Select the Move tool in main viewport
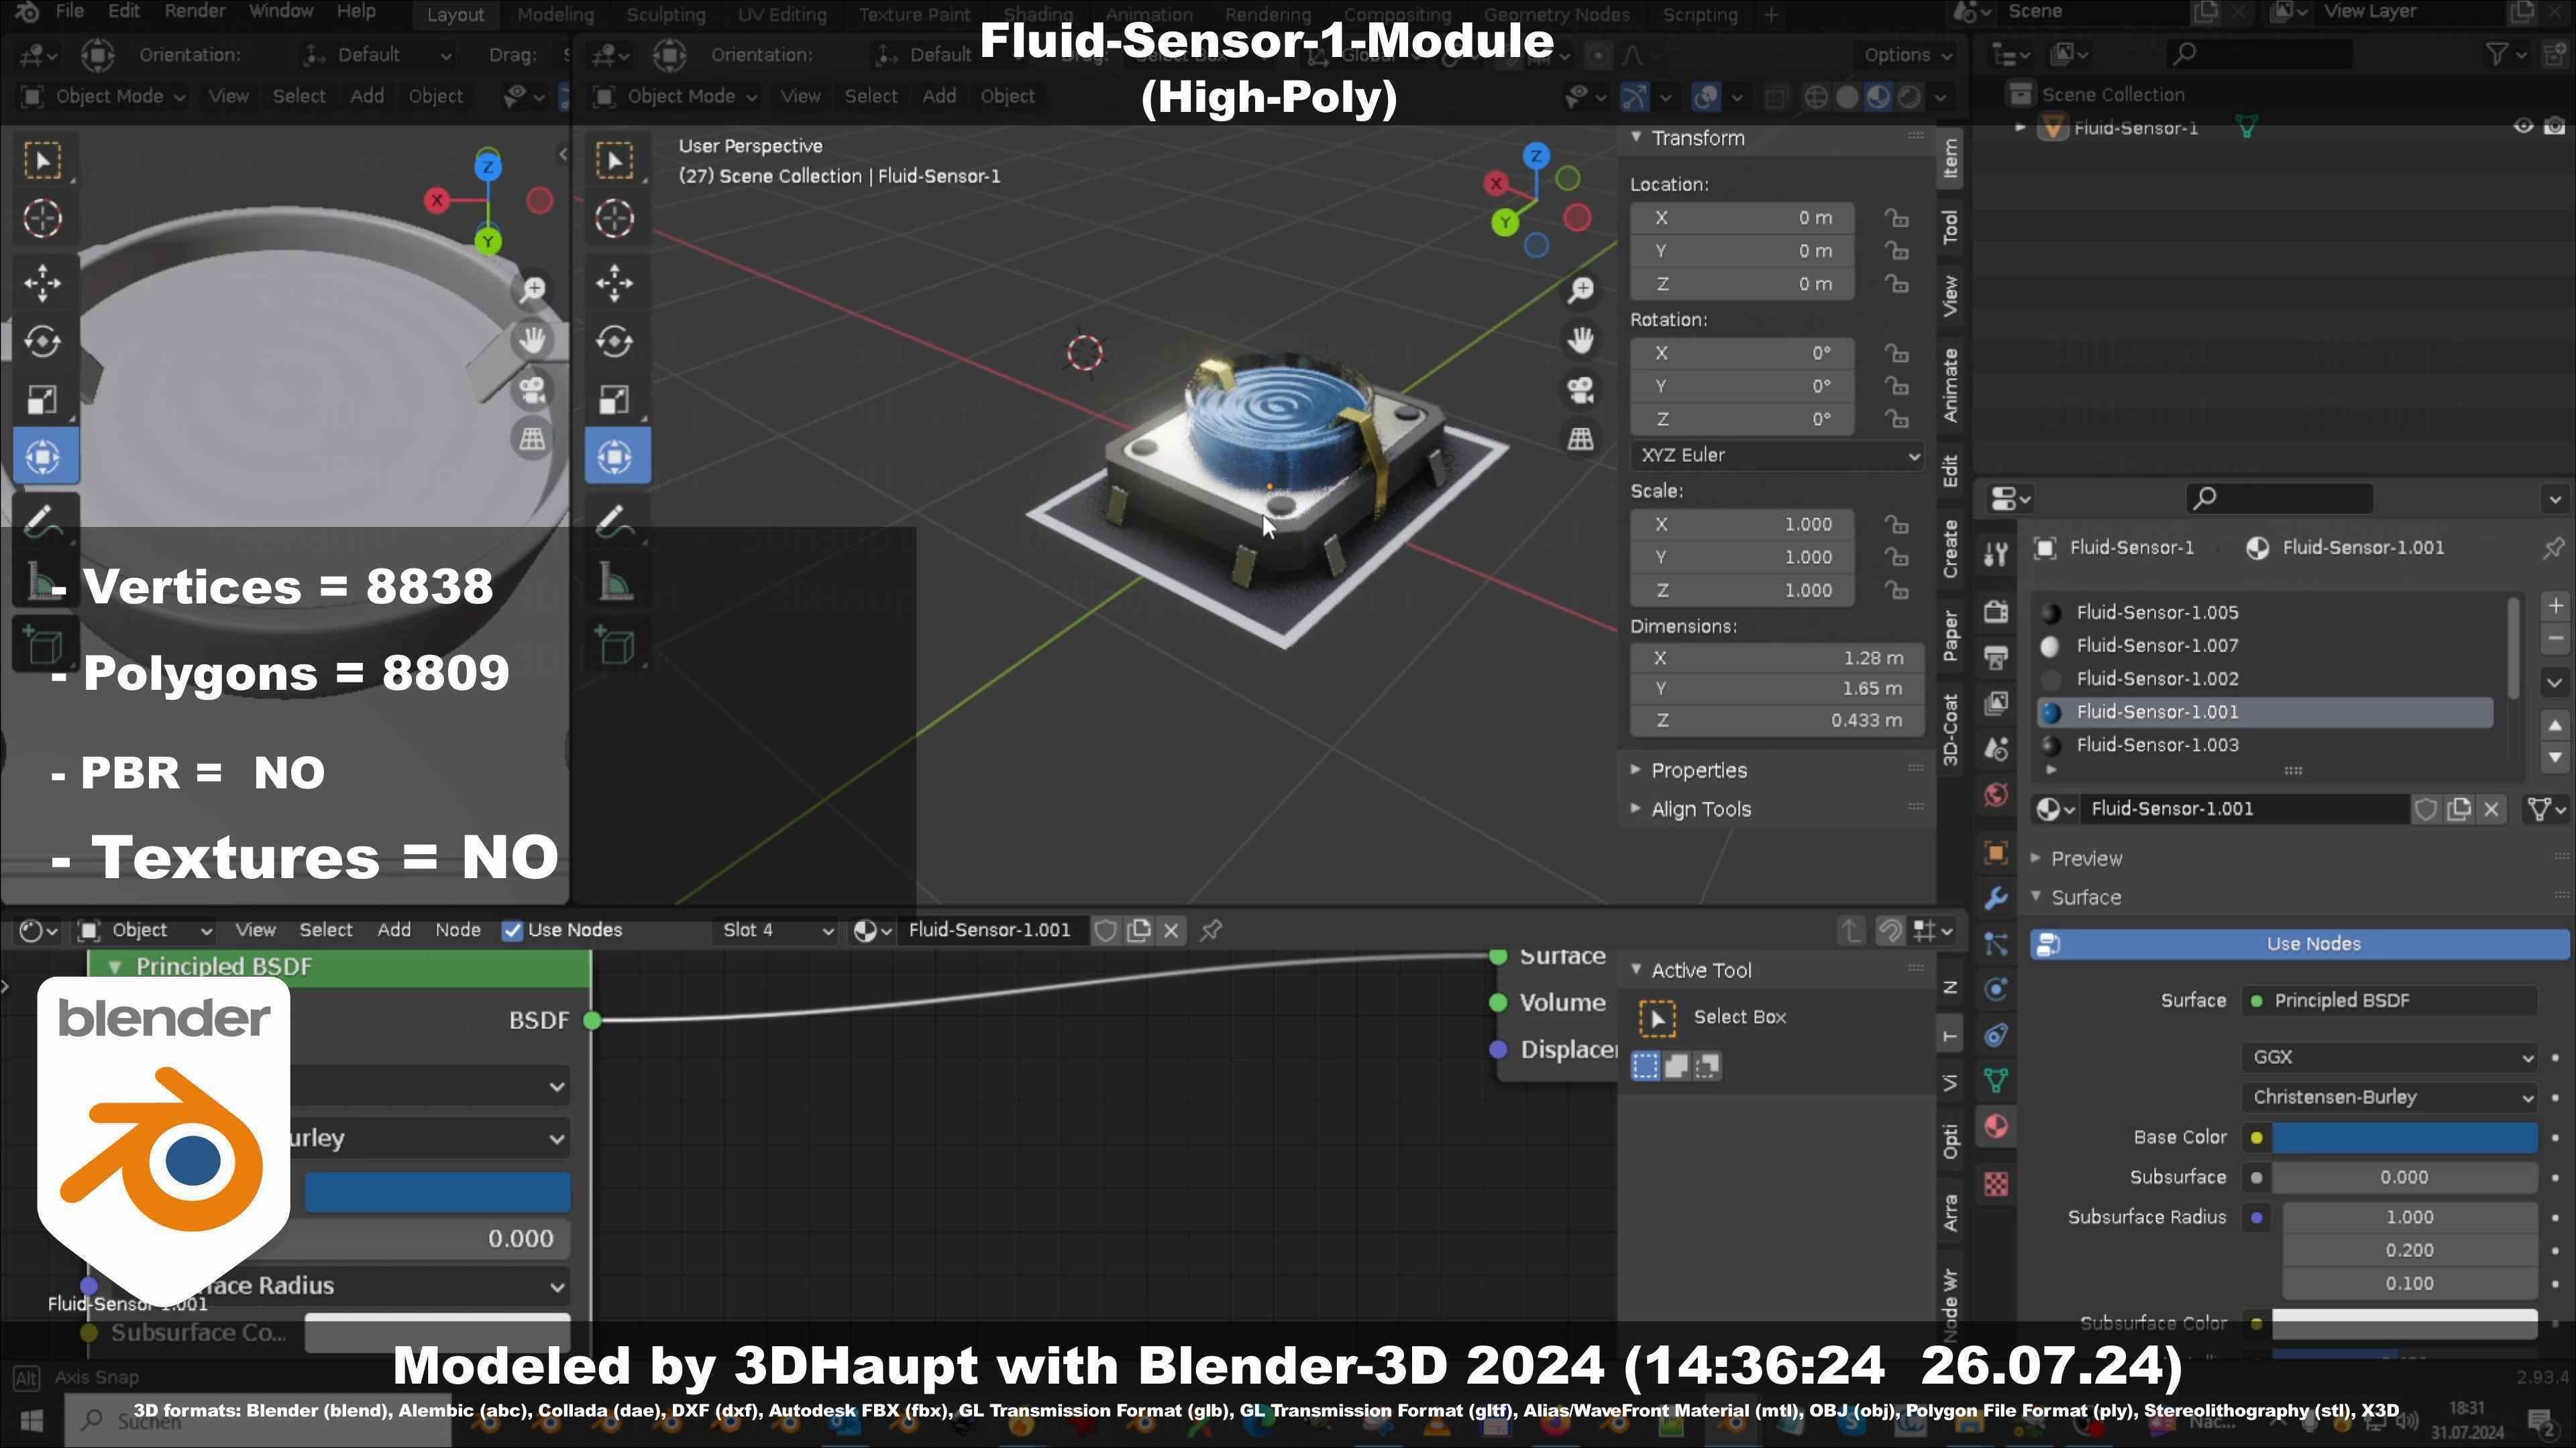 pos(614,283)
